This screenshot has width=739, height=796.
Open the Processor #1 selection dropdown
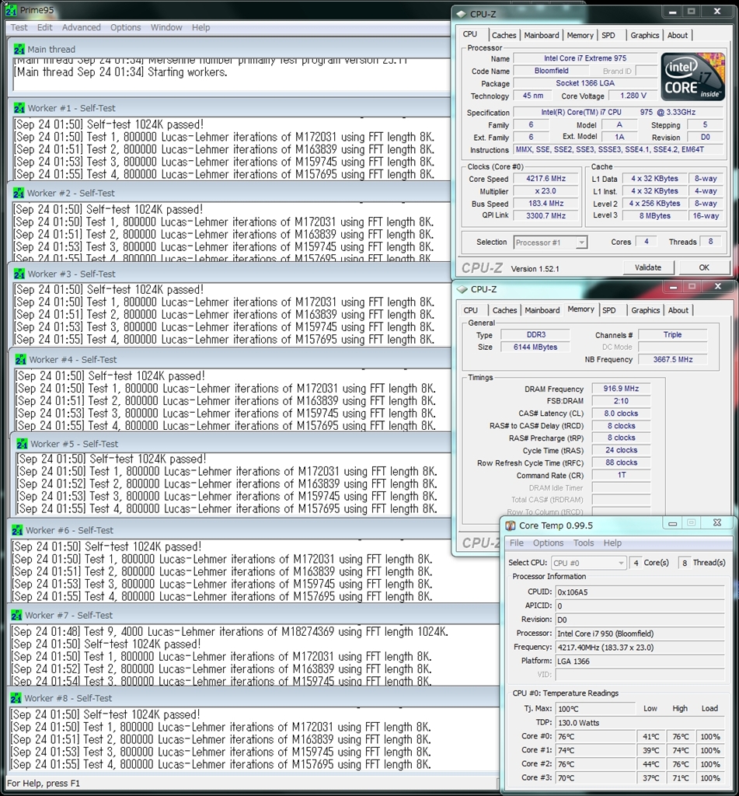pos(549,243)
